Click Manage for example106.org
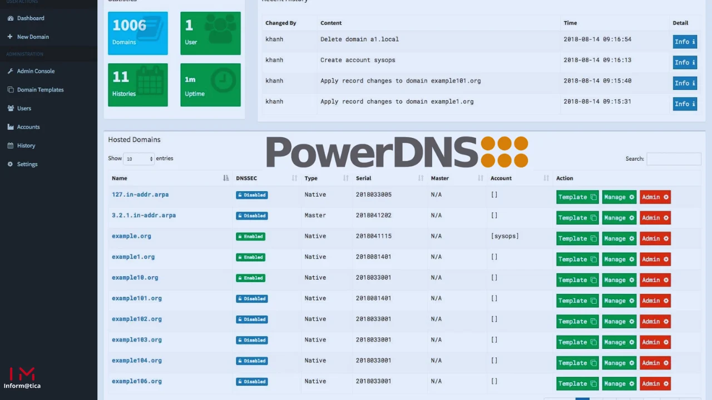The width and height of the screenshot is (712, 400). tap(619, 384)
